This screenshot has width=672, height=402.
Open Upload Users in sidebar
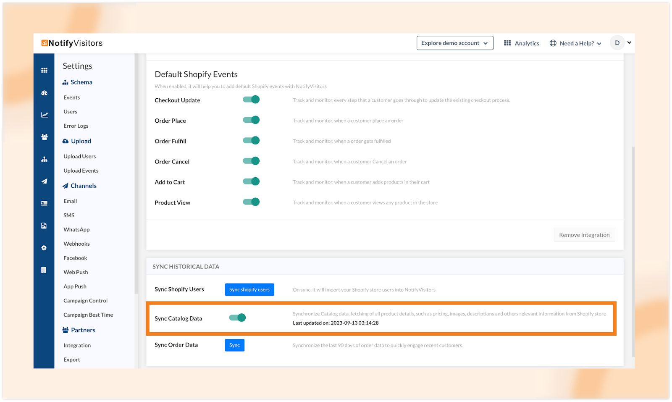(x=80, y=156)
